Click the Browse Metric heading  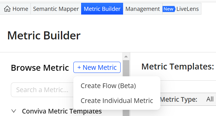[x=40, y=68]
